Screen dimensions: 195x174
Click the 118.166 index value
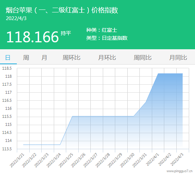[33, 37]
